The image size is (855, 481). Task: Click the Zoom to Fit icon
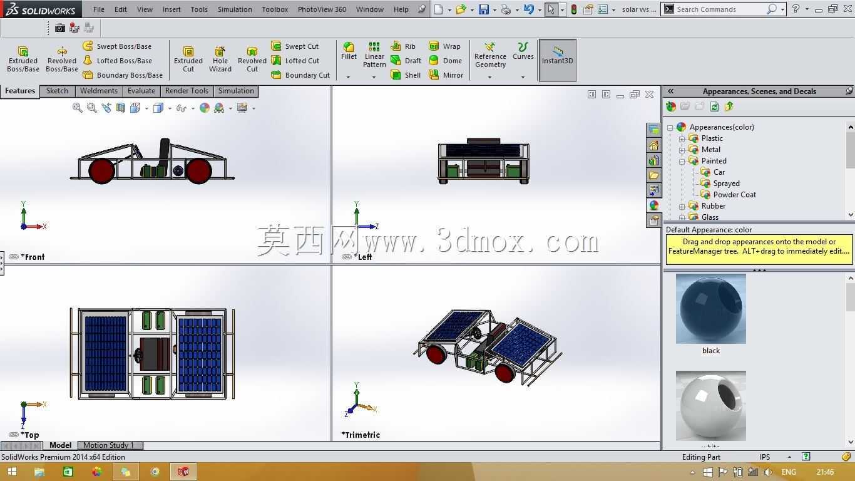click(x=78, y=108)
